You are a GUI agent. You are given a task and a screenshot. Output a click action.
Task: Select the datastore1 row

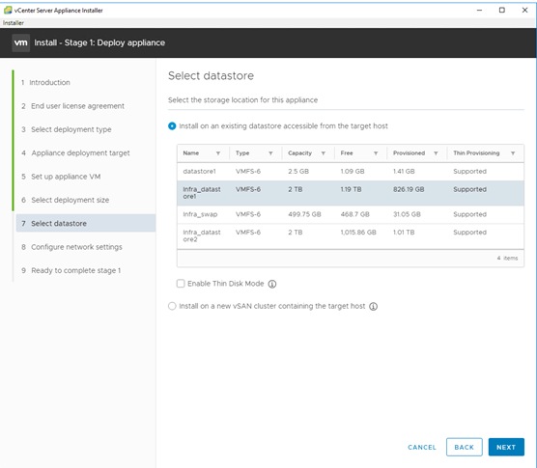(351, 172)
